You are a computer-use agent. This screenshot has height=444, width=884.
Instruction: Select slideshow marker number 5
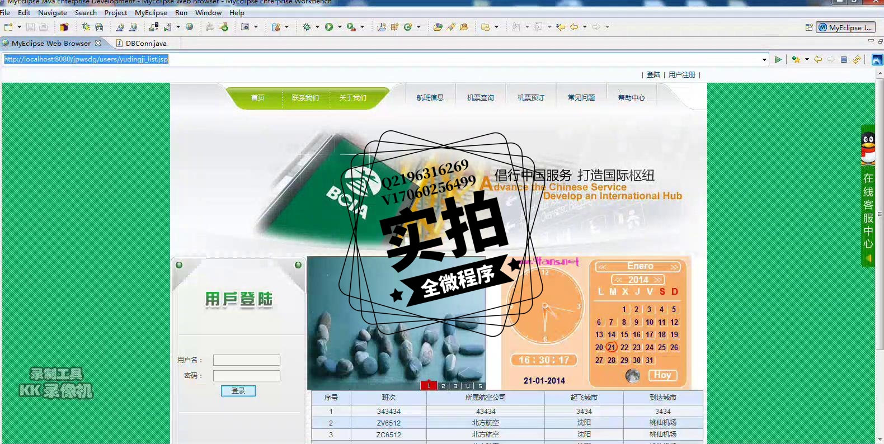[x=480, y=386]
